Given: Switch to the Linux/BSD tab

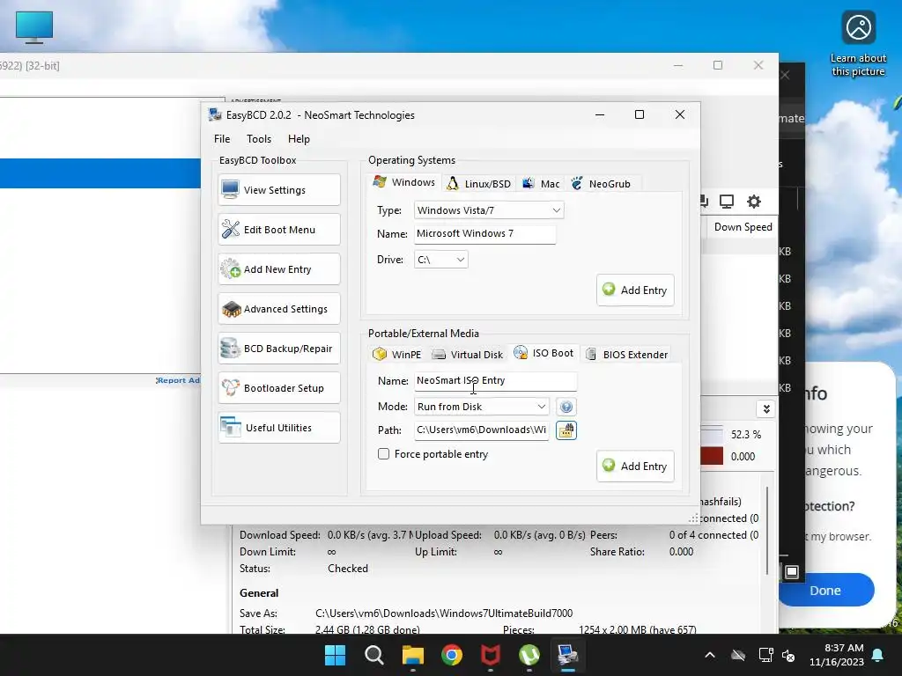Looking at the screenshot, I should point(479,183).
